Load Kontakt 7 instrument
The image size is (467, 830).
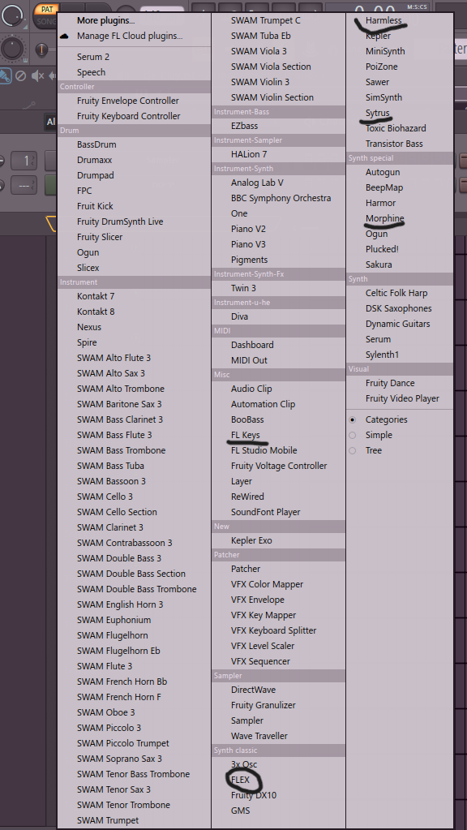coord(96,296)
